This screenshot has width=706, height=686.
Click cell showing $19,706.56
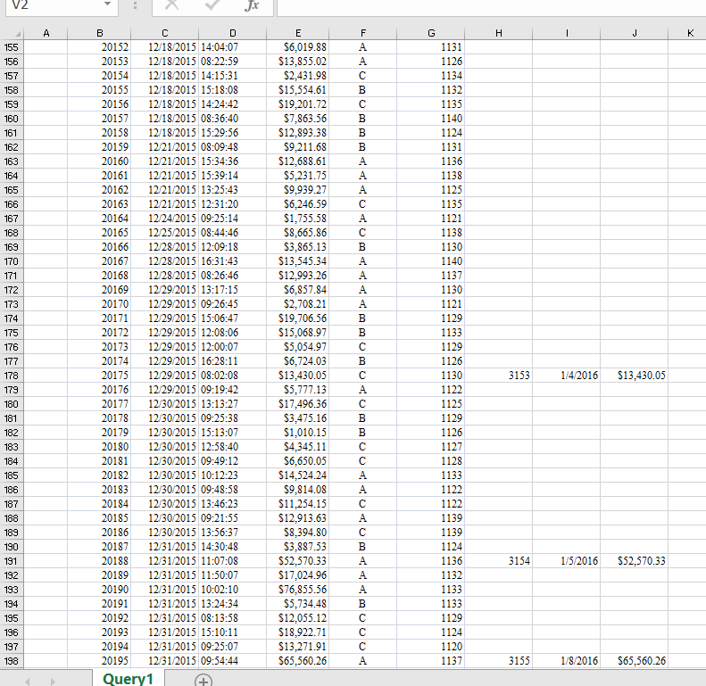coord(298,318)
